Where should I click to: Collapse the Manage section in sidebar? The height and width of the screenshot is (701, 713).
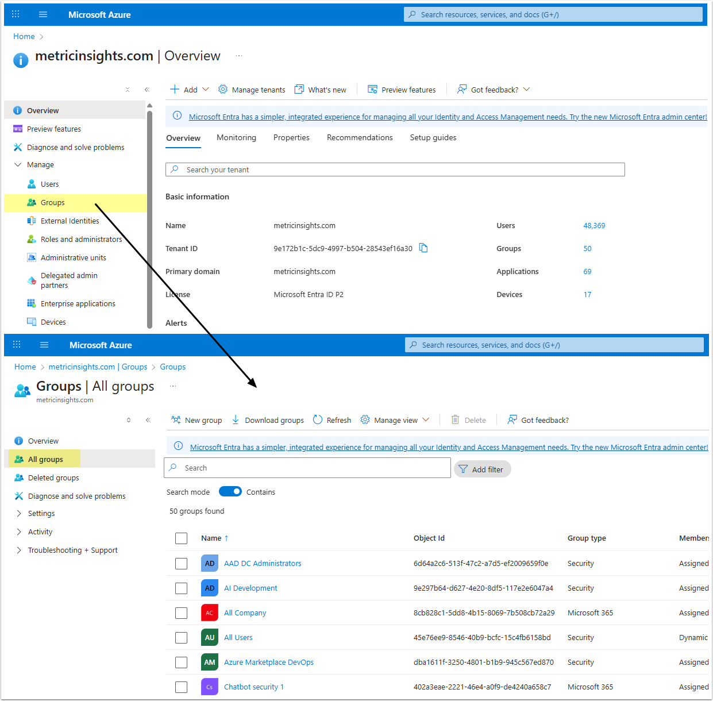coord(18,164)
